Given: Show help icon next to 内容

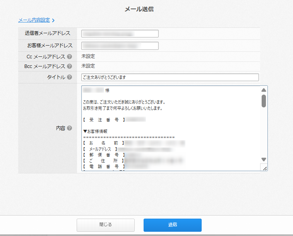Looking at the screenshot, I should click(x=70, y=128).
